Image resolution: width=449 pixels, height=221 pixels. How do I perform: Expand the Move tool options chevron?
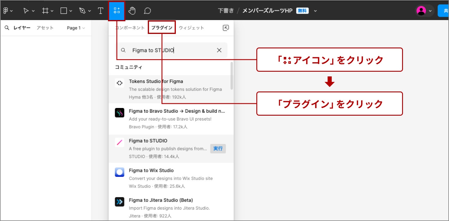point(33,11)
